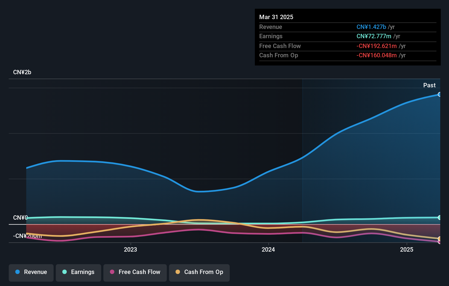449x286 pixels.
Task: Click the Earnings endpoint marker on the teal line
Action: click(x=440, y=218)
